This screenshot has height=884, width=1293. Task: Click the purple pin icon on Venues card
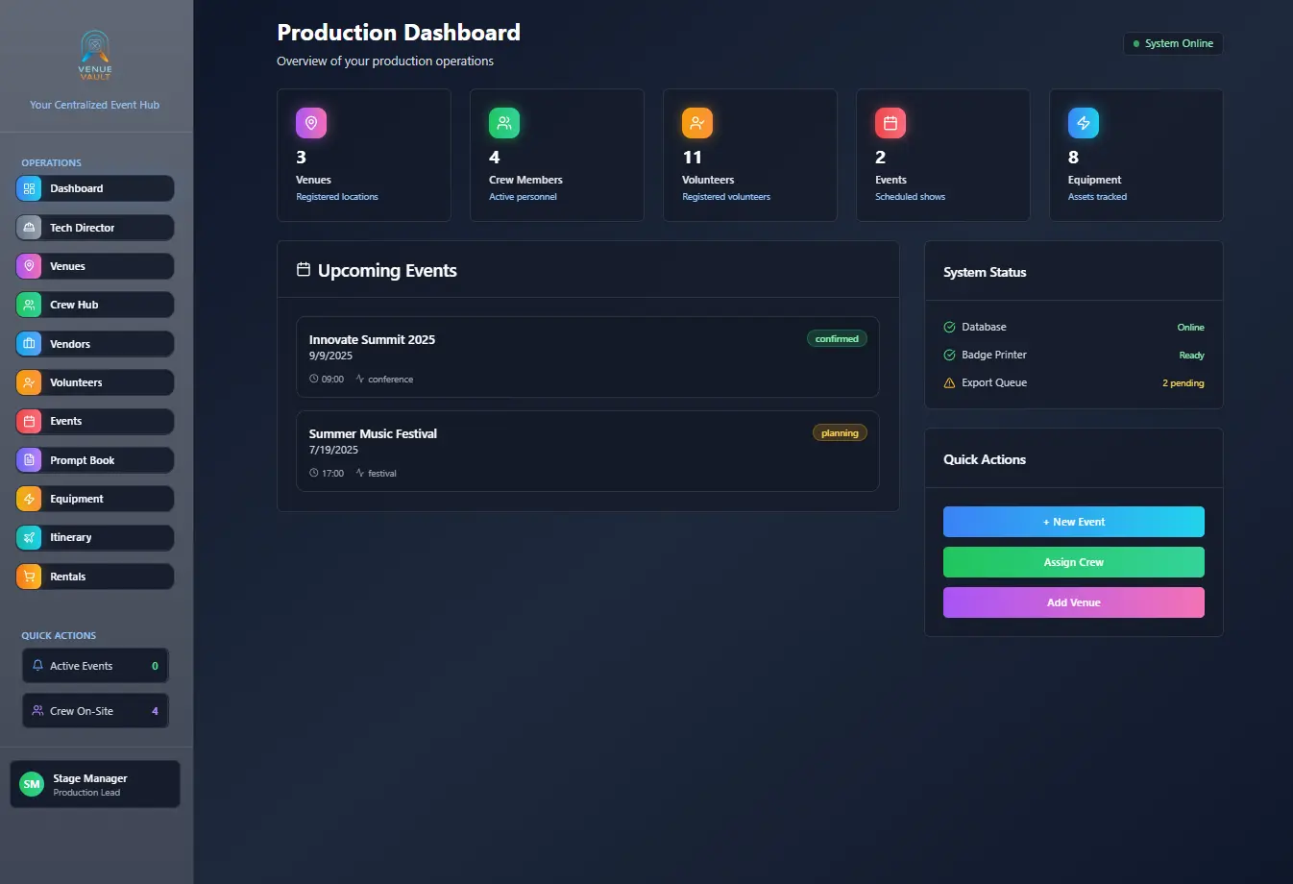311,123
